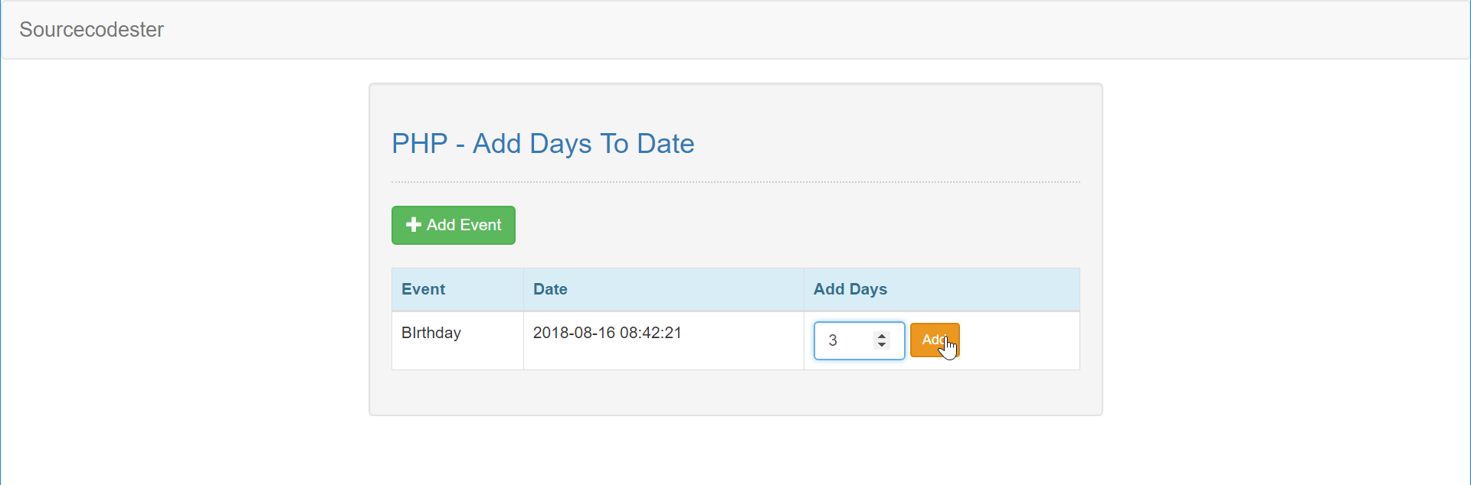Open the Add Event dialog
The height and width of the screenshot is (485, 1471).
[x=453, y=225]
